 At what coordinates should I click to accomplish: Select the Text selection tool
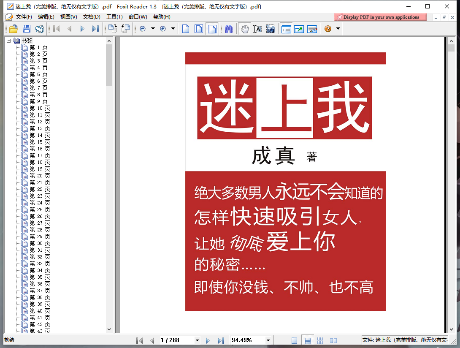click(x=257, y=29)
